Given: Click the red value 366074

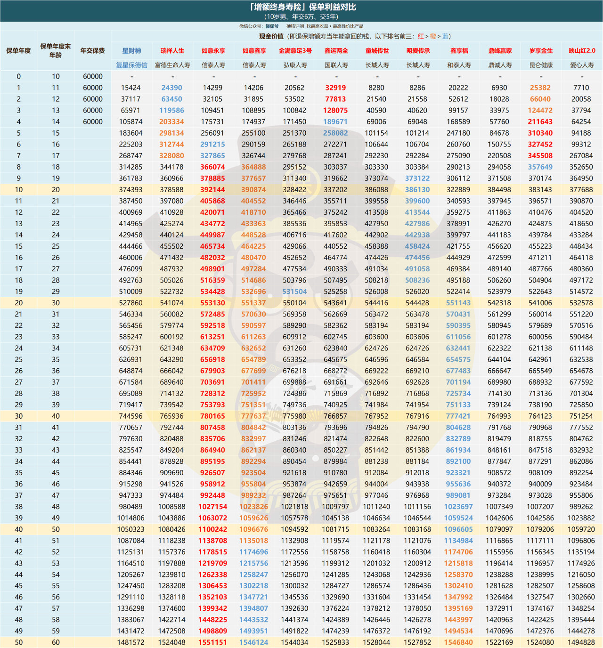Looking at the screenshot, I should tap(212, 167).
